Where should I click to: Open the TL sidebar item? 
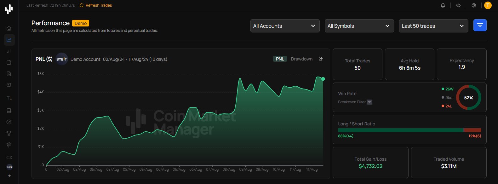(9, 98)
